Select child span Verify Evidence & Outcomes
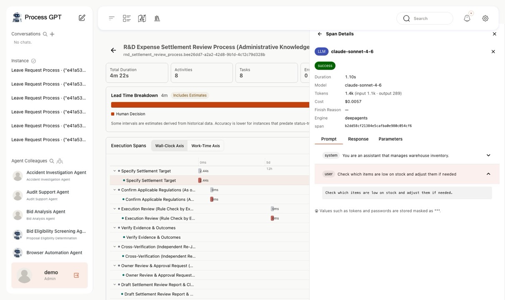Screen dimensions: 505x300 click(x=153, y=237)
